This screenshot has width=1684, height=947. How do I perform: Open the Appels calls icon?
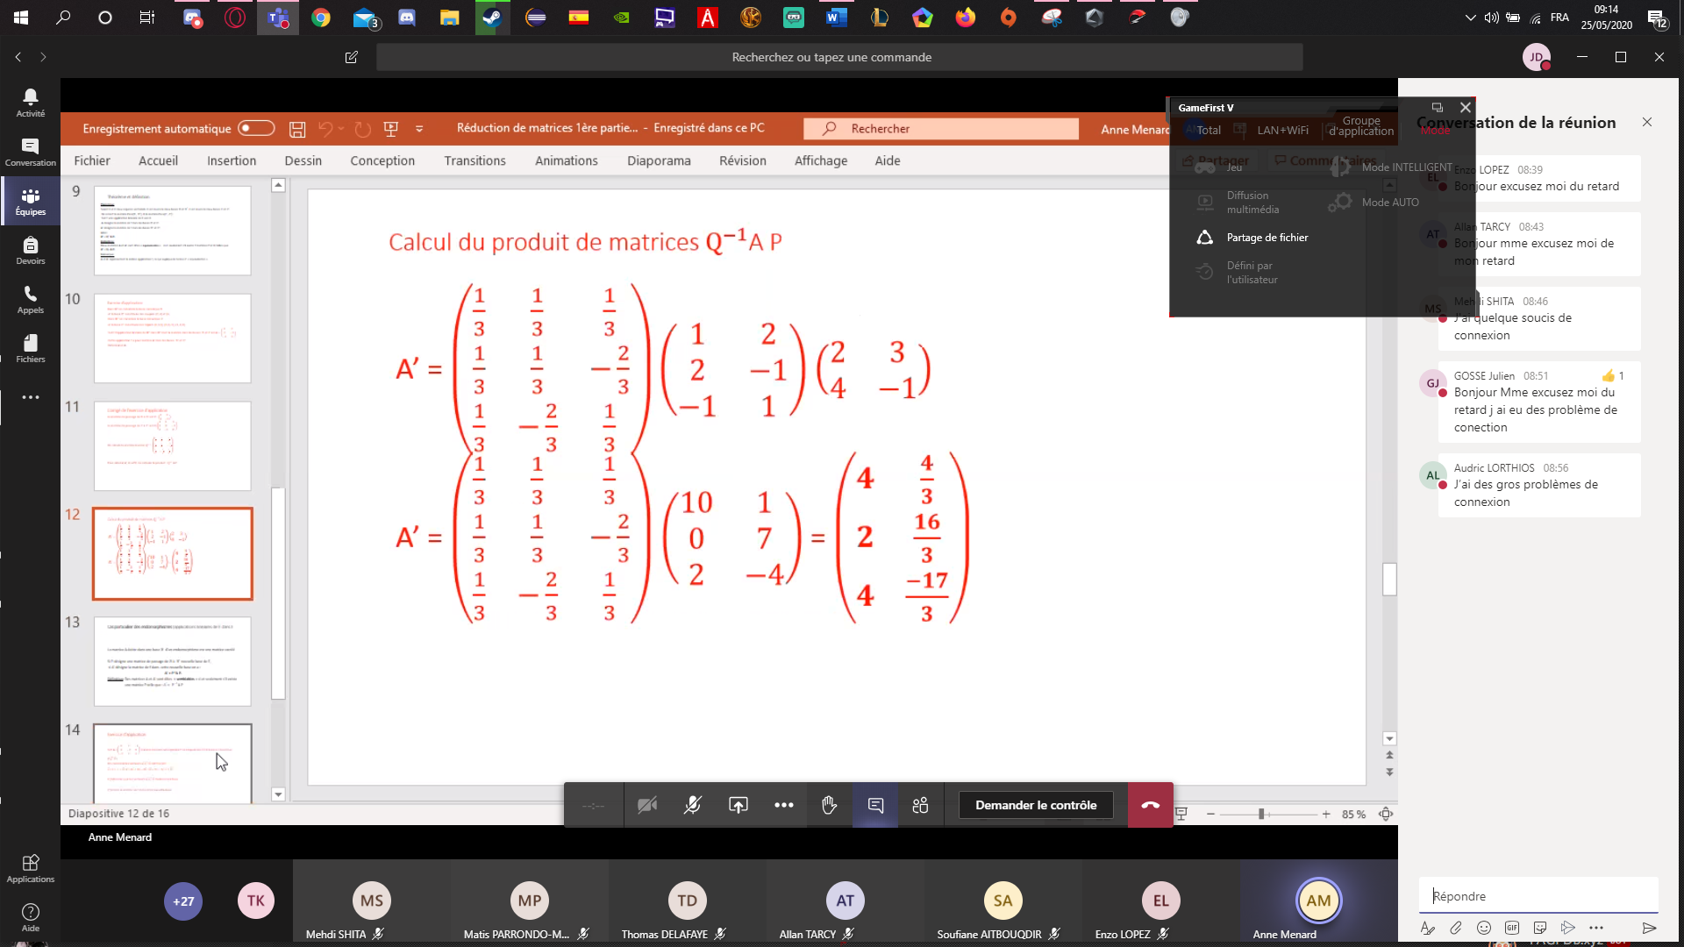(x=30, y=299)
